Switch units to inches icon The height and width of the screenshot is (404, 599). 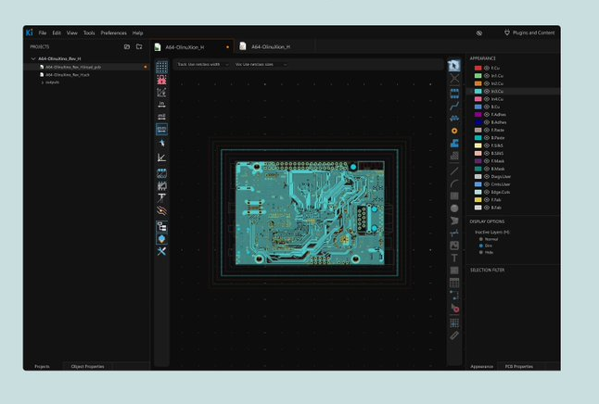161,105
